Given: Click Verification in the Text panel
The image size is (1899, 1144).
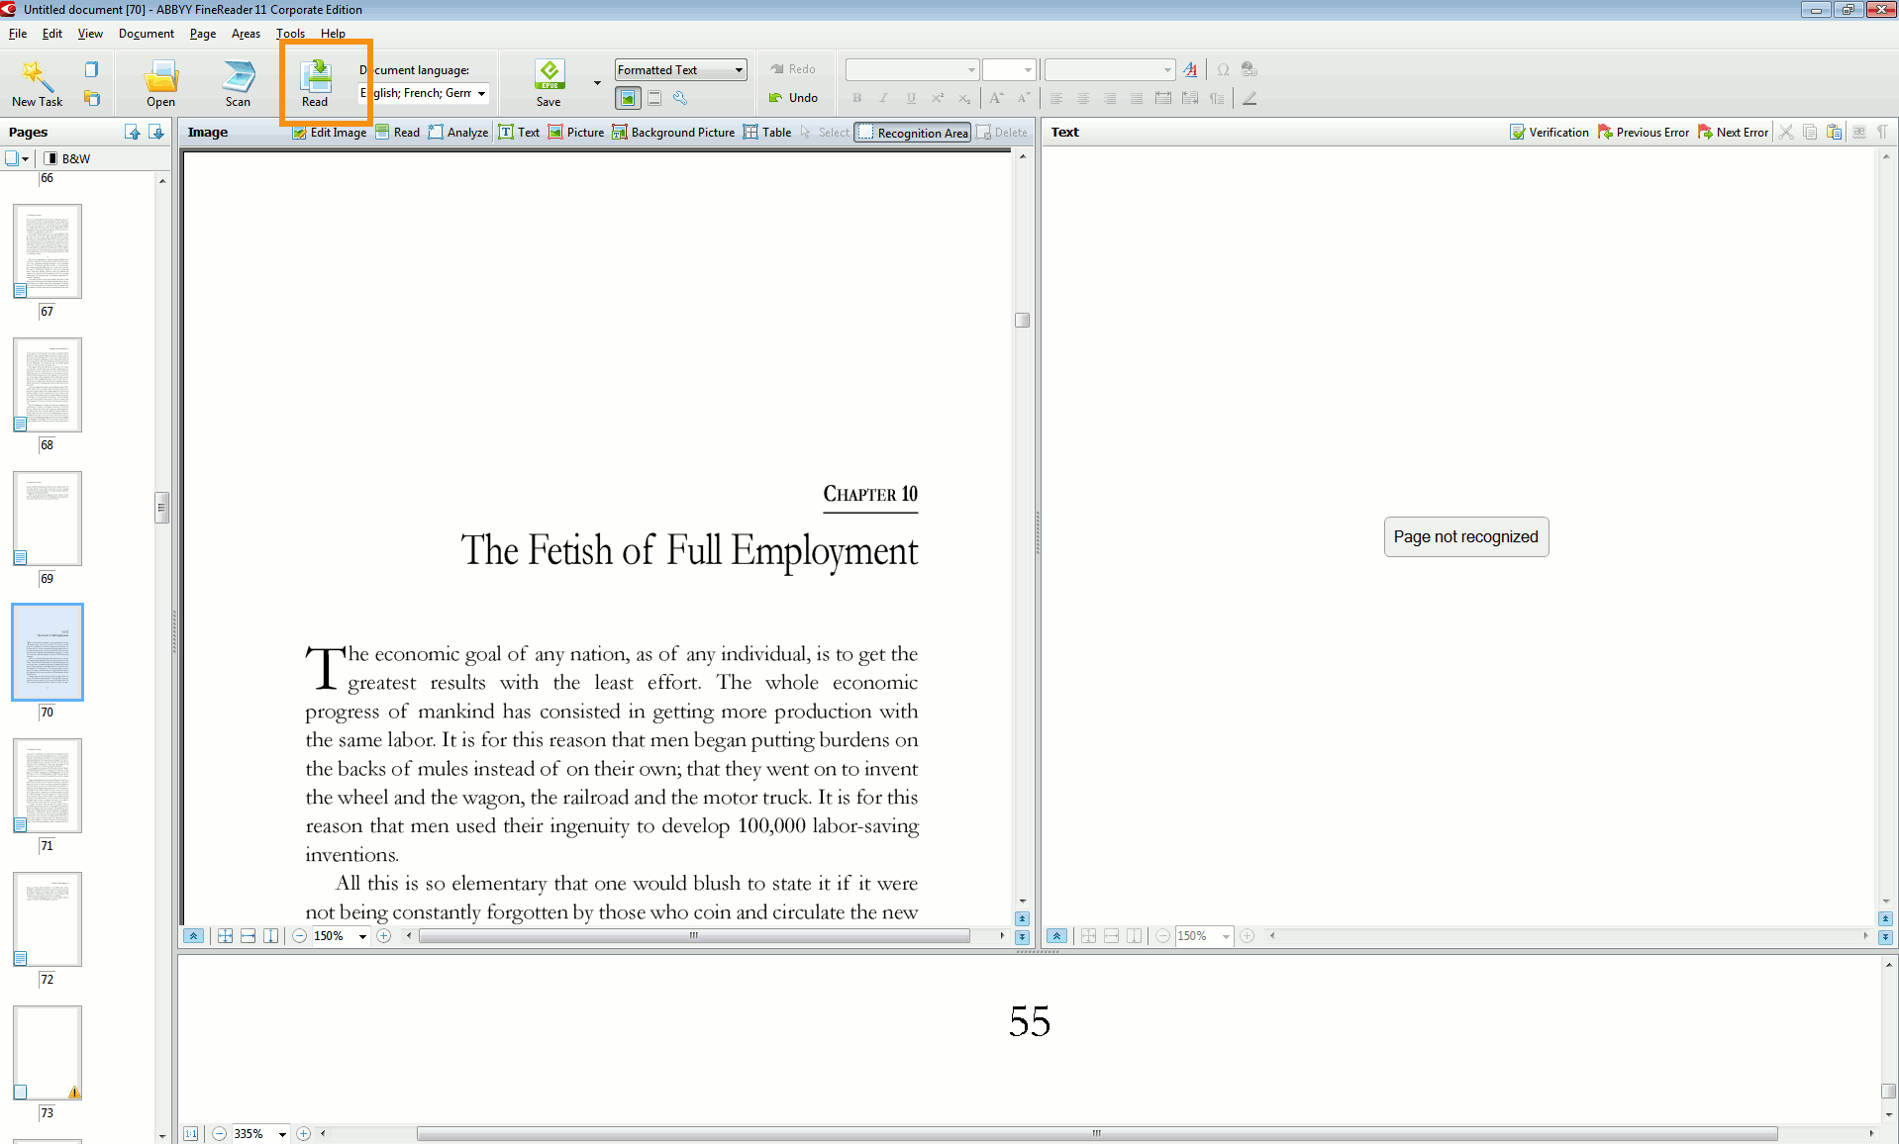Looking at the screenshot, I should pos(1549,133).
